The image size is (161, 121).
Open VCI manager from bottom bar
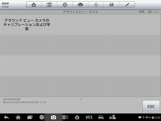pos(89,117)
